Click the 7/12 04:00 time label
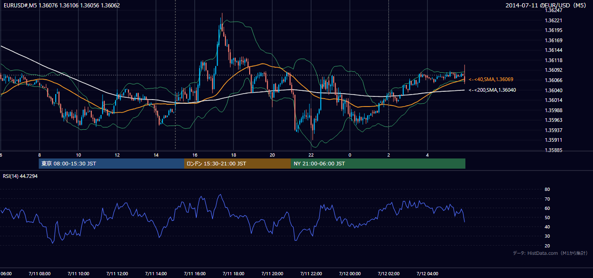 click(427, 273)
